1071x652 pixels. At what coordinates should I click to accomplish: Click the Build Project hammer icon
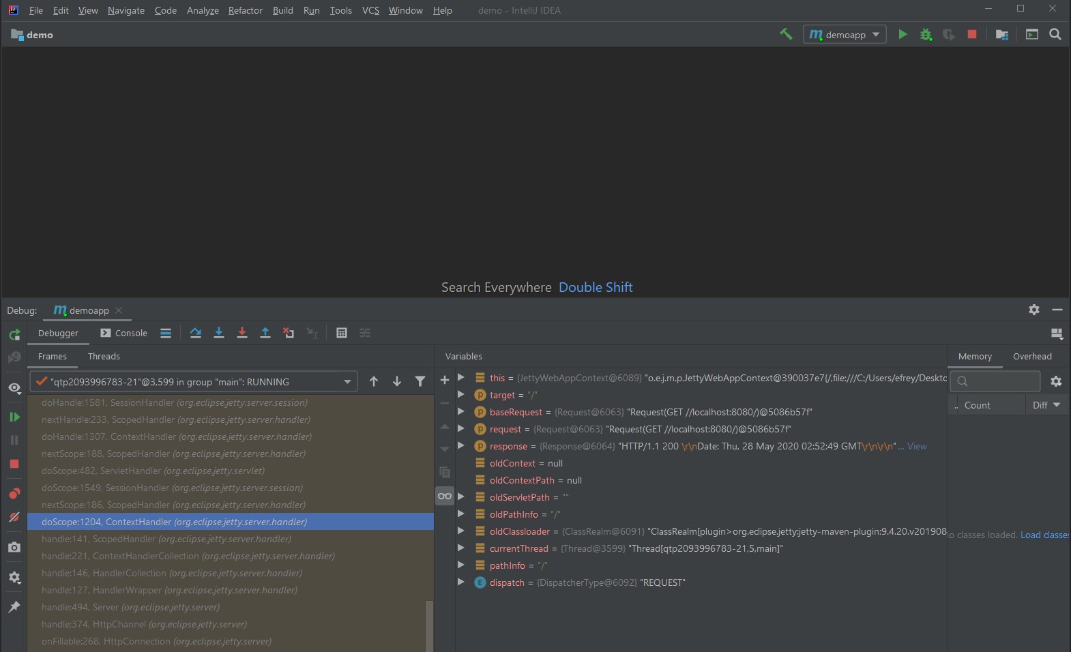tap(786, 34)
